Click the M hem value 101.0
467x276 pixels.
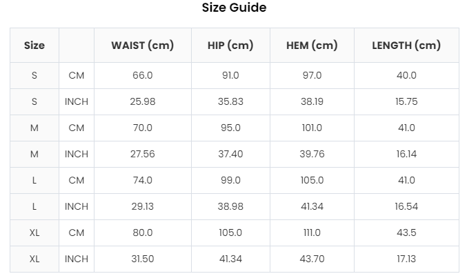click(x=312, y=128)
